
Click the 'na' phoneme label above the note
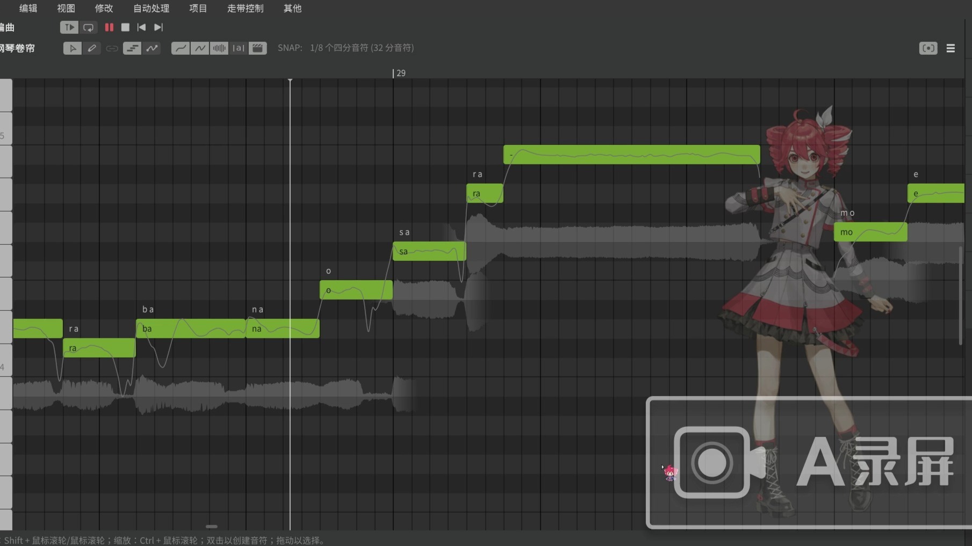tap(258, 310)
